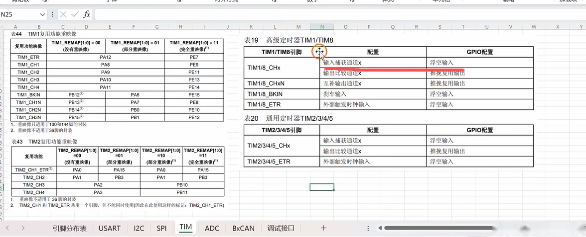Click the title 表19 高级定时器TIM1/TIM8

(x=288, y=40)
